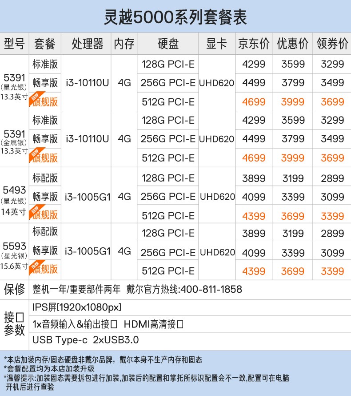Click 京东价 4099 for 5593 畅享版
The image size is (351, 396).
pos(254,253)
